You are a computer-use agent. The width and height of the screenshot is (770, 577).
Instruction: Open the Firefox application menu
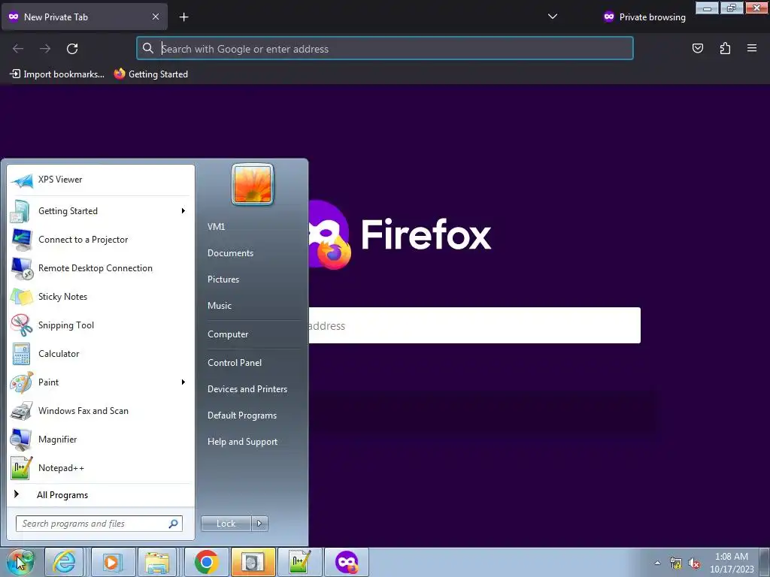(x=752, y=48)
